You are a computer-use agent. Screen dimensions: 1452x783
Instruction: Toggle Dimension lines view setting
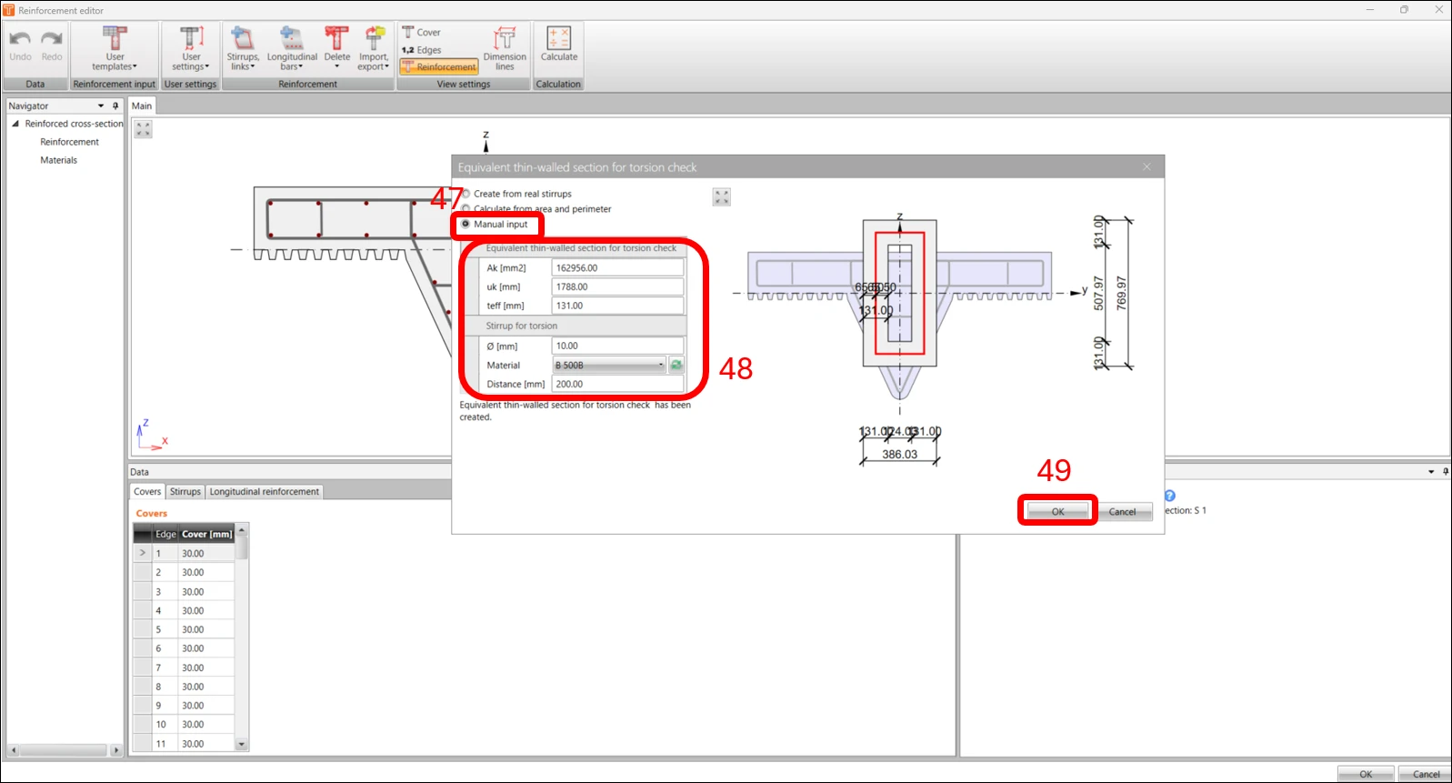tap(505, 49)
